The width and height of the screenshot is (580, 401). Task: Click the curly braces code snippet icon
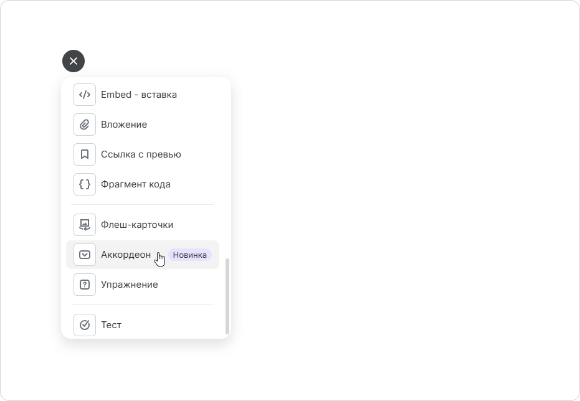pyautogui.click(x=85, y=184)
